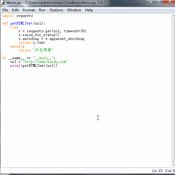Open the Format menu

(29, 10)
